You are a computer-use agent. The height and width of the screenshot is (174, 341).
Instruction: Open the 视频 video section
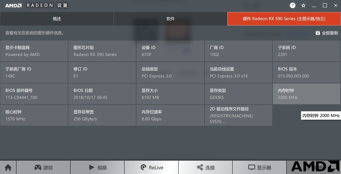(x=97, y=168)
